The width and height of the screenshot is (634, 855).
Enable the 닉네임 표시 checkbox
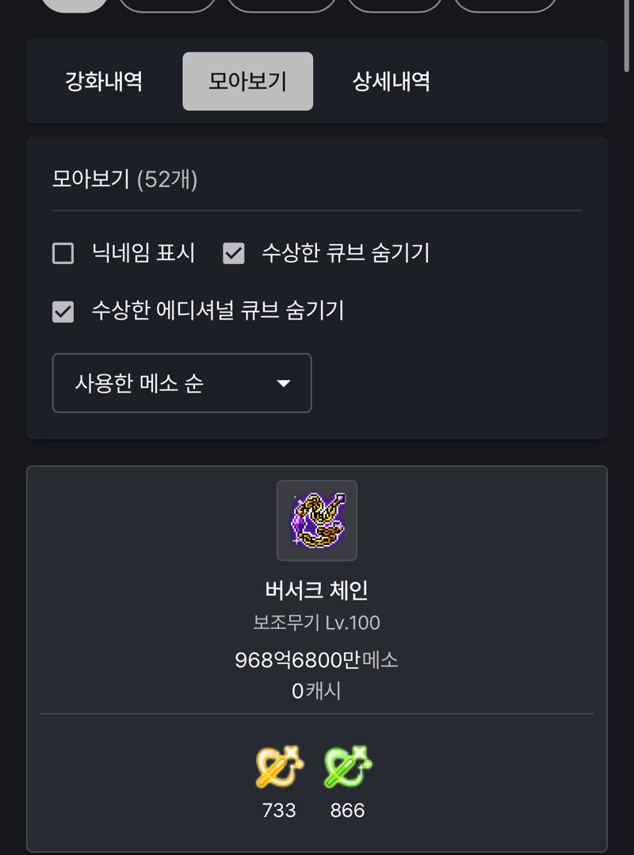(x=63, y=254)
